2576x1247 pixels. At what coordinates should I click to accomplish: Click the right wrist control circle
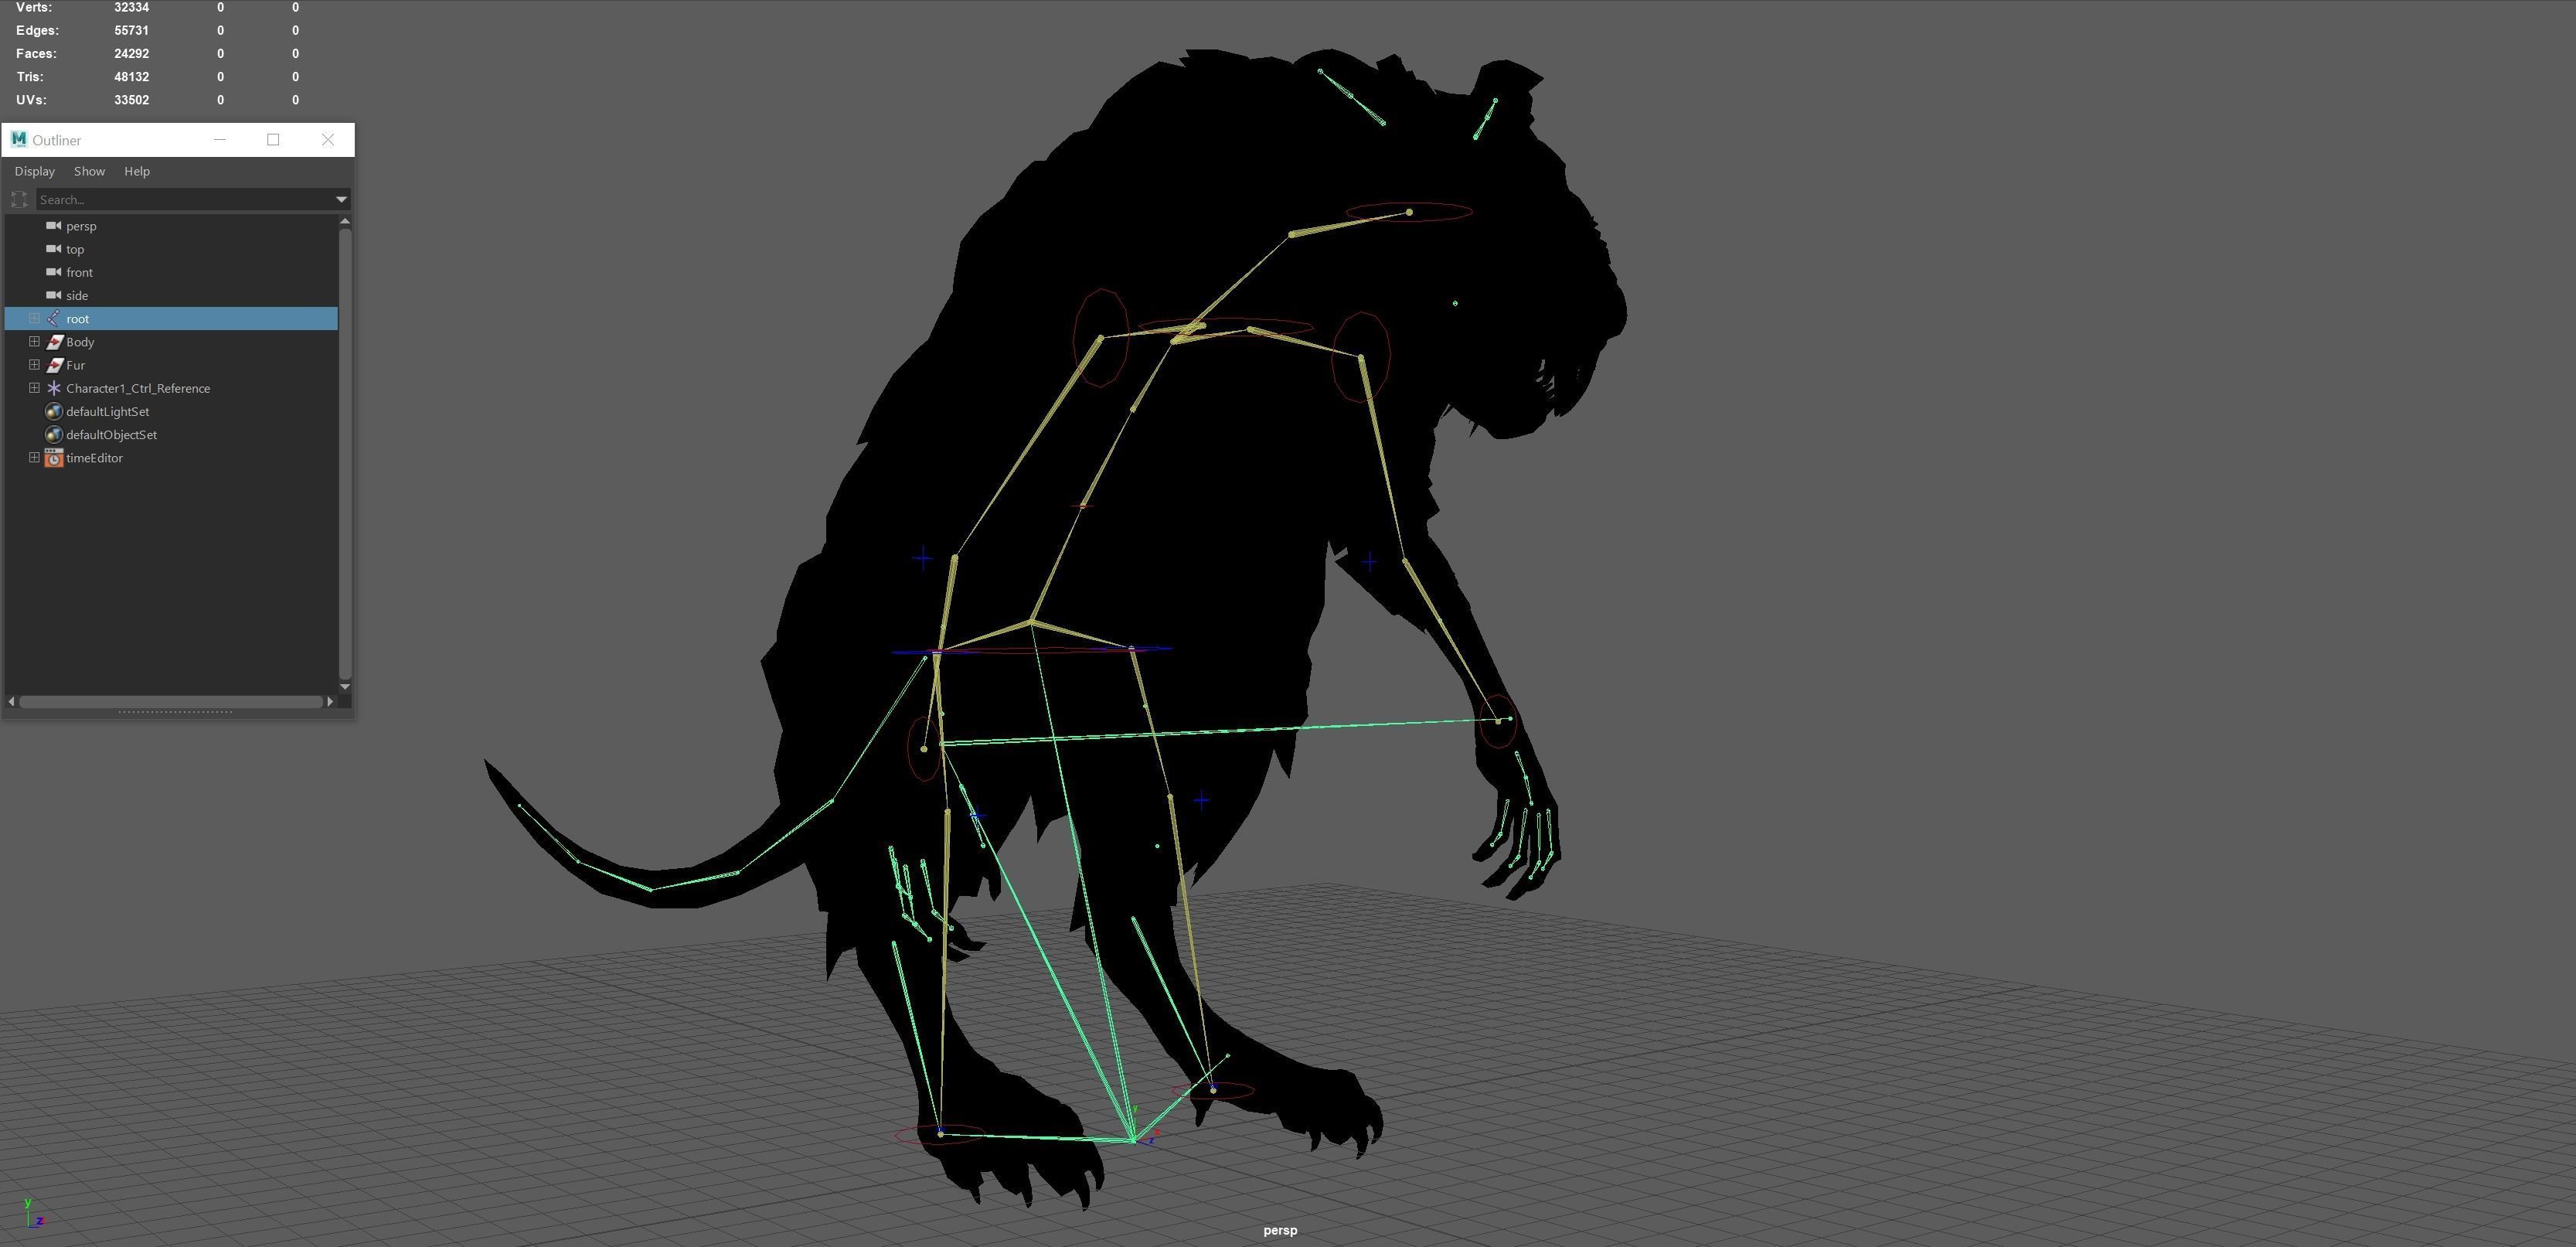point(1497,721)
